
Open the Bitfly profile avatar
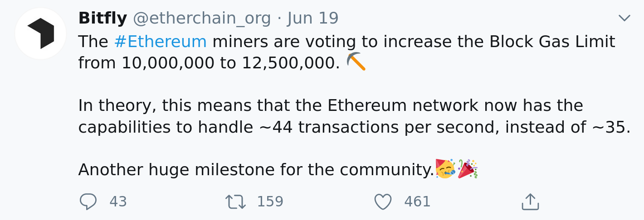coord(40,33)
